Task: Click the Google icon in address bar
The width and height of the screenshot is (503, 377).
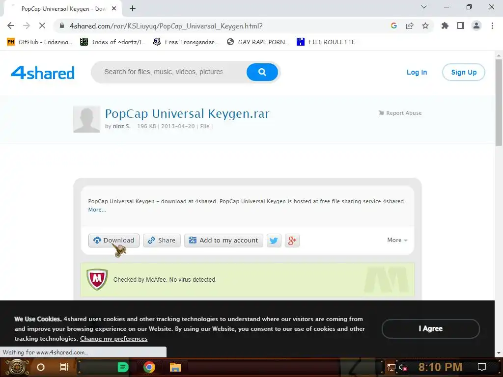Action: click(x=394, y=26)
